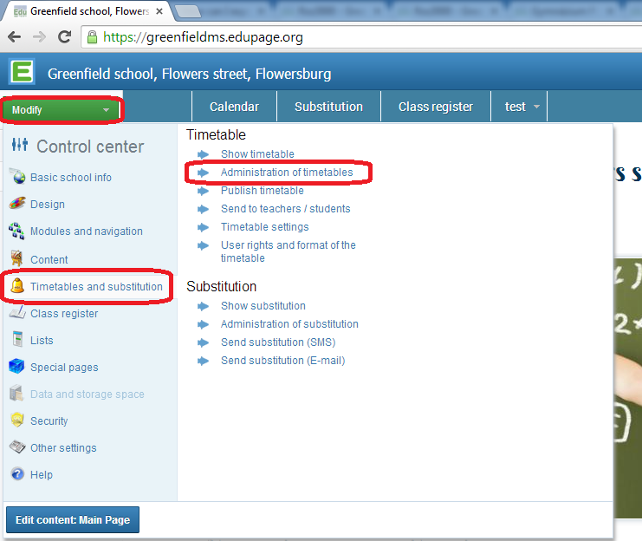This screenshot has height=541, width=642.
Task: Click the browser address bar
Action: (x=347, y=37)
